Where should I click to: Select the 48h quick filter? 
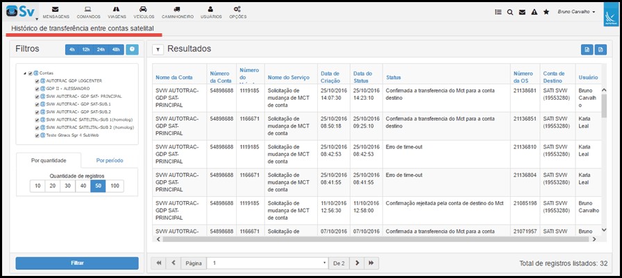click(x=116, y=49)
